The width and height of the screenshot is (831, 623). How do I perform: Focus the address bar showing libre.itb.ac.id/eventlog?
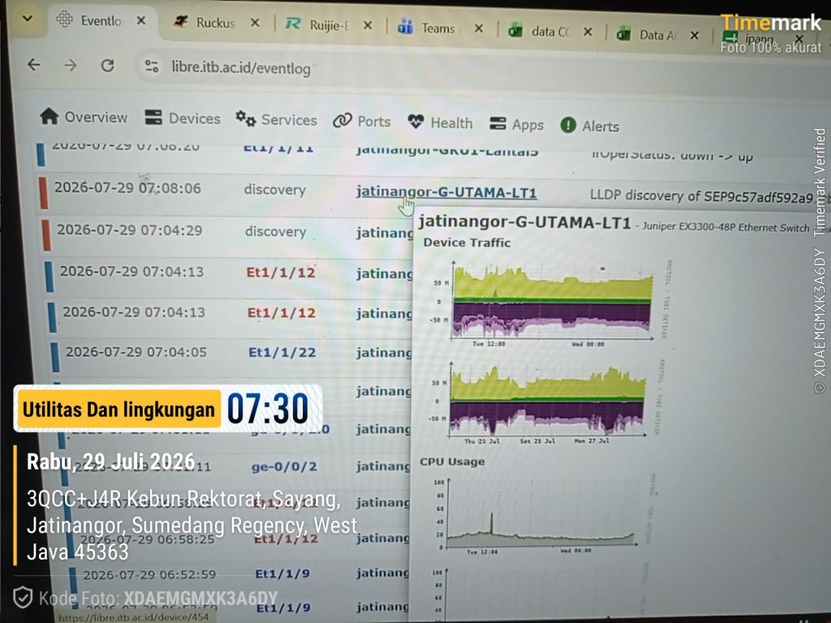click(241, 68)
